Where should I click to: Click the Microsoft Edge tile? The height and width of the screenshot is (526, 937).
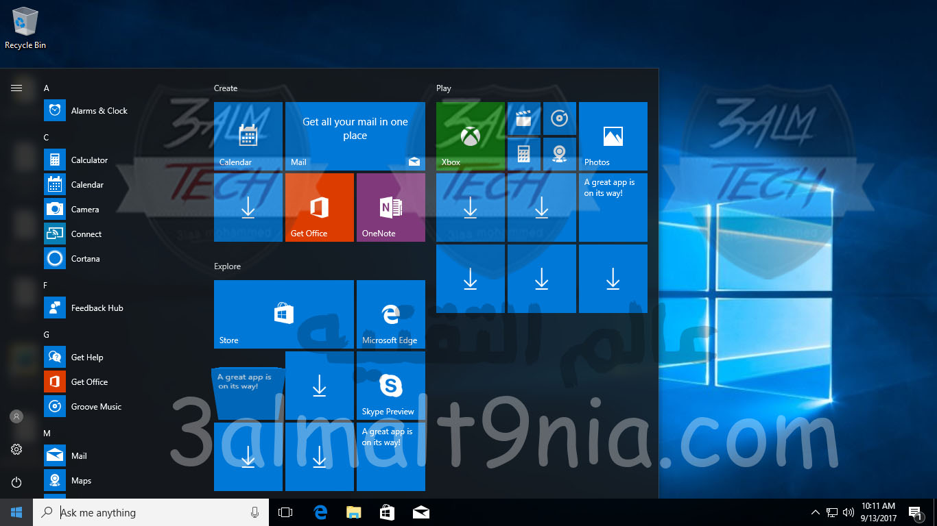[x=391, y=314]
